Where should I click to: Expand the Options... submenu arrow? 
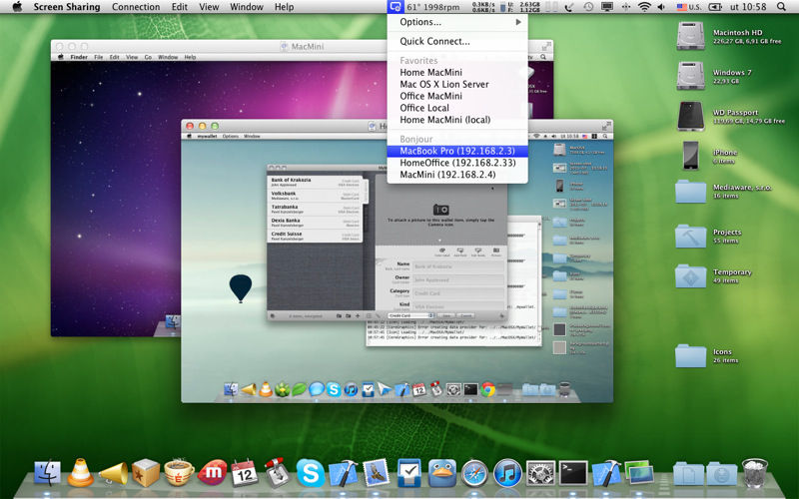[518, 22]
